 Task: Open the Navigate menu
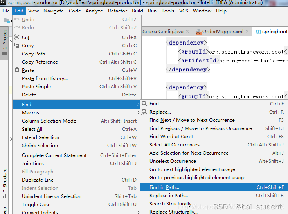click(x=54, y=11)
